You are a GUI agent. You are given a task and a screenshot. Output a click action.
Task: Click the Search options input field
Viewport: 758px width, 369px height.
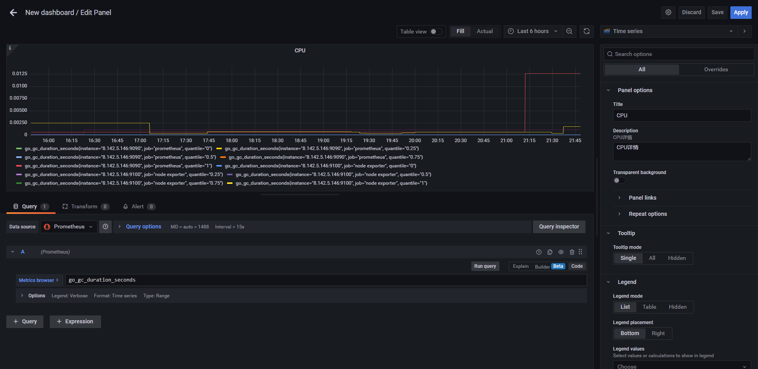click(x=679, y=54)
